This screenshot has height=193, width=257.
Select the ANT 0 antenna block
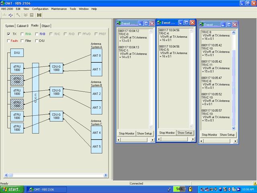pyautogui.click(x=96, y=55)
